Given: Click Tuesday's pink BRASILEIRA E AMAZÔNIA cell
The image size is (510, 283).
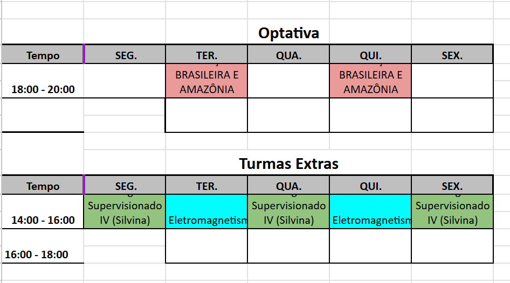Looking at the screenshot, I should [x=206, y=82].
